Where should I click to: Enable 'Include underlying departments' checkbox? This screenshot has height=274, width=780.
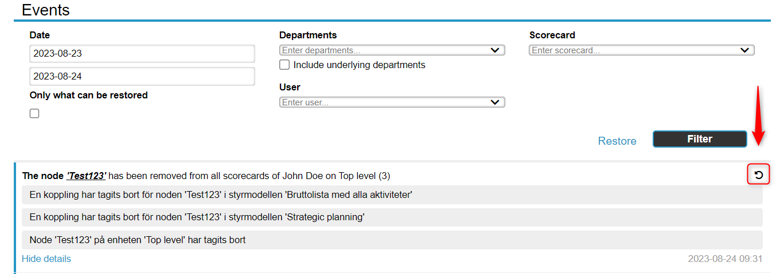click(284, 65)
